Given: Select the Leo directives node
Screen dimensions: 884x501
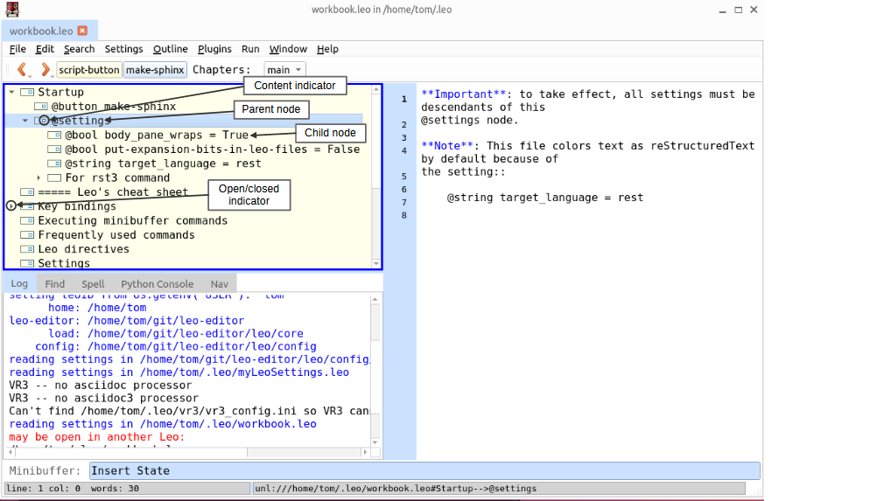Looking at the screenshot, I should point(83,249).
